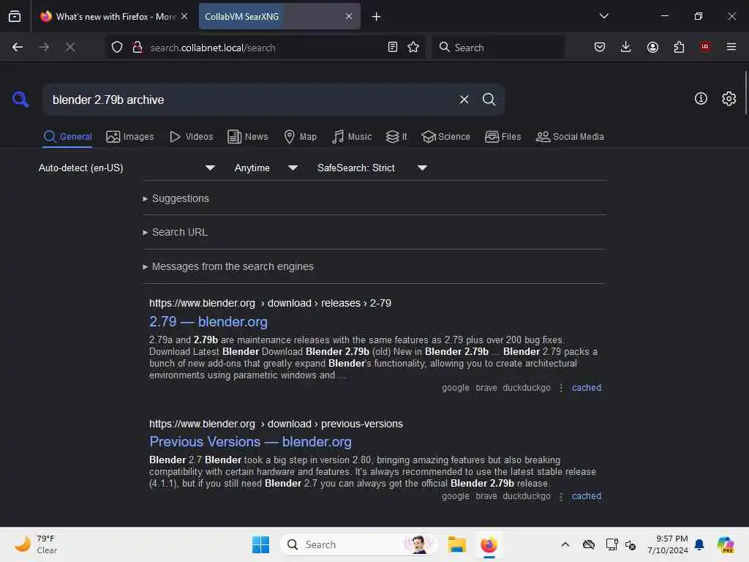Click the browser address bar
749x562 pixels.
[x=264, y=48]
